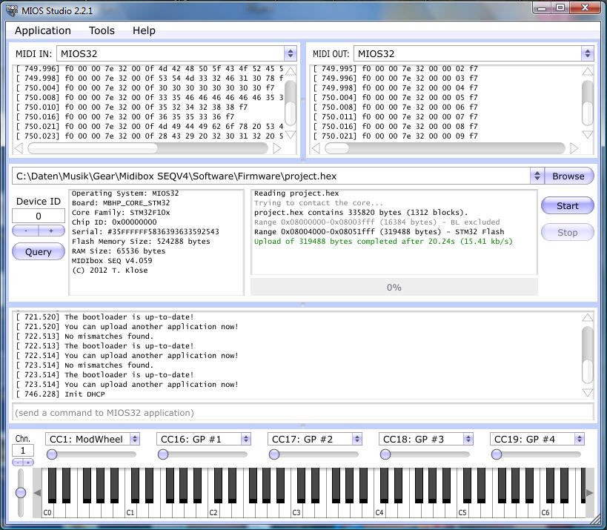Decrease Device ID with the minus button

(25, 231)
